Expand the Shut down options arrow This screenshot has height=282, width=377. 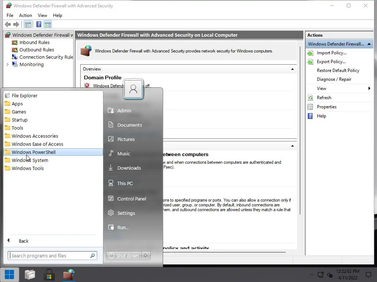(x=146, y=256)
